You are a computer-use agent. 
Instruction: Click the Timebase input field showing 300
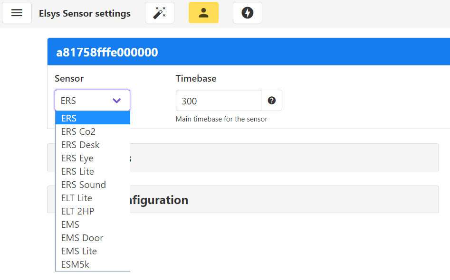(219, 101)
